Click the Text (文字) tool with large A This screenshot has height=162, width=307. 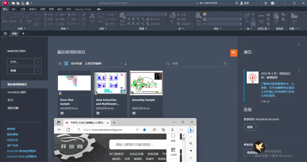(92, 17)
